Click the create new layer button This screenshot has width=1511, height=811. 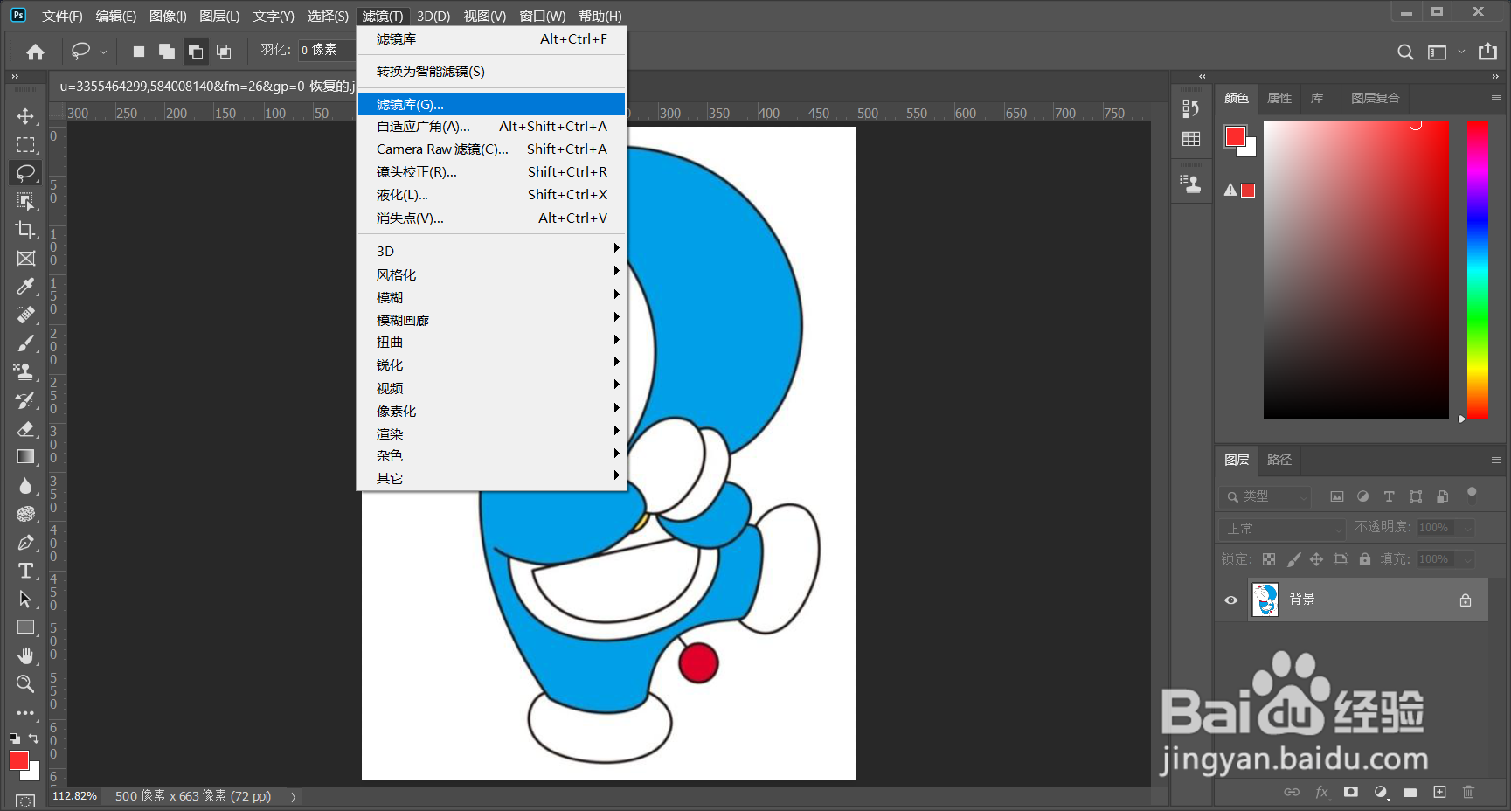[x=1438, y=792]
